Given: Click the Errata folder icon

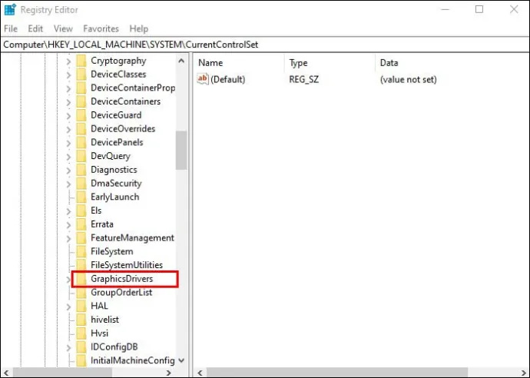Looking at the screenshot, I should click(81, 224).
